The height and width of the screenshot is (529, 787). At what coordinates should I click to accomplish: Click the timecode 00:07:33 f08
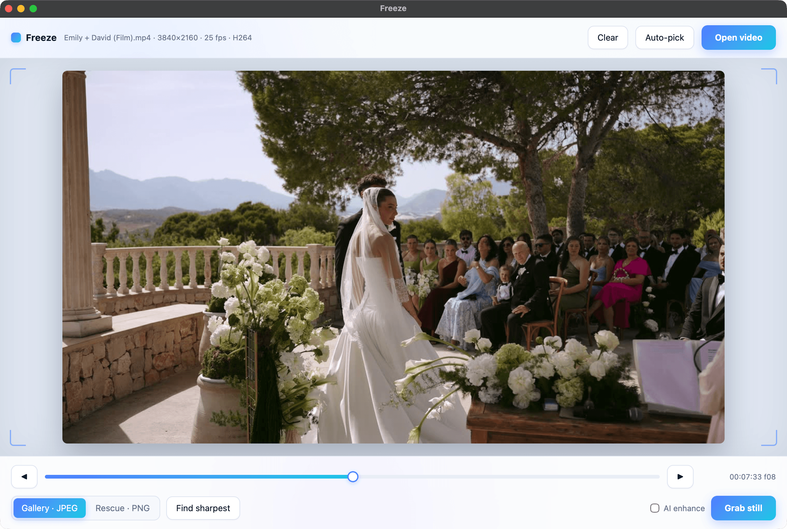click(752, 477)
